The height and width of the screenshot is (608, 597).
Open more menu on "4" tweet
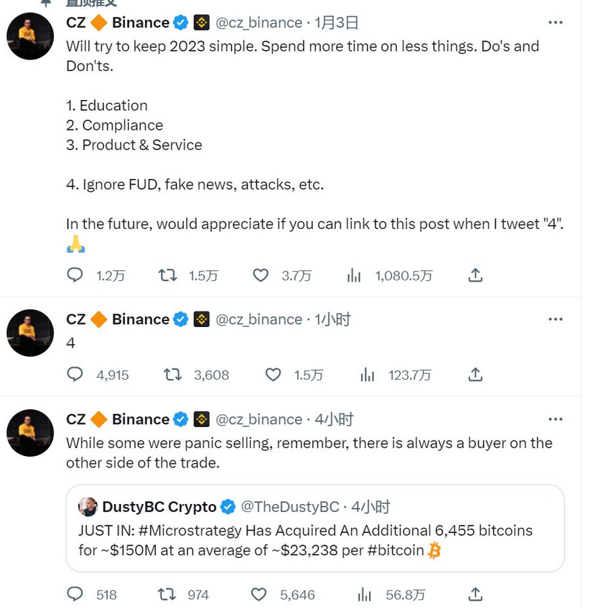point(555,319)
